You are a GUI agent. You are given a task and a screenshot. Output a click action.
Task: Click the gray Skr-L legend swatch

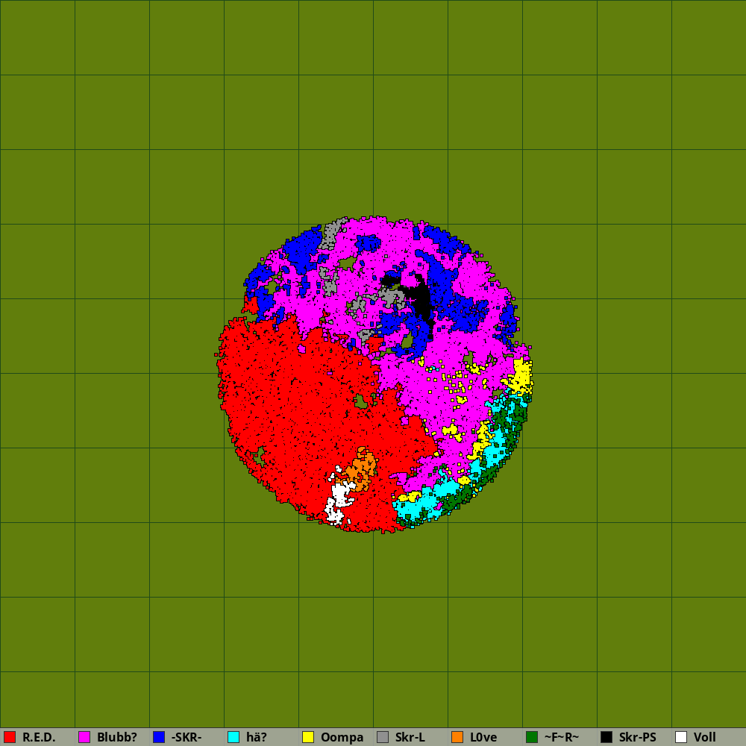click(x=383, y=737)
